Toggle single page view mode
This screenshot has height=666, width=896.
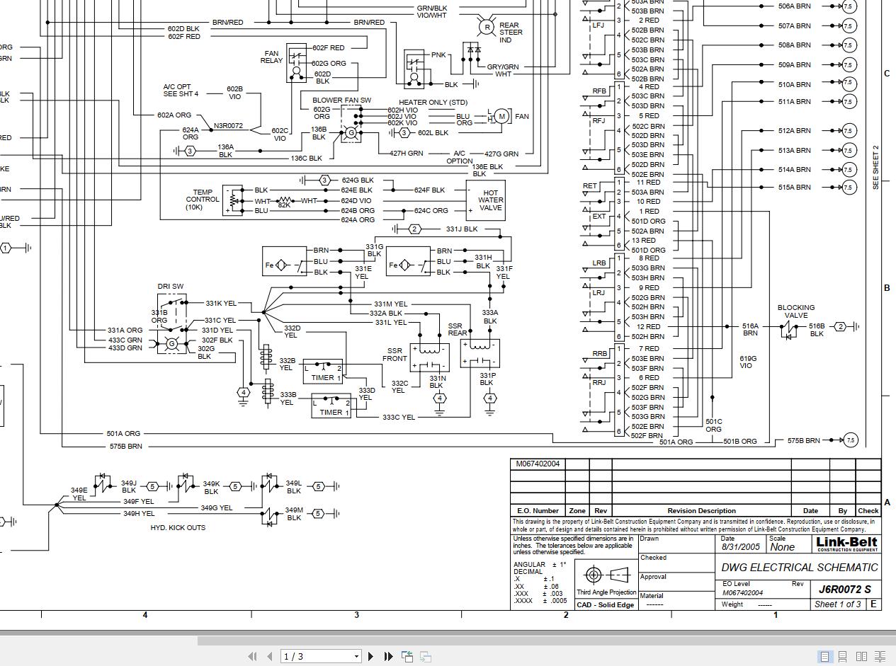click(x=824, y=656)
